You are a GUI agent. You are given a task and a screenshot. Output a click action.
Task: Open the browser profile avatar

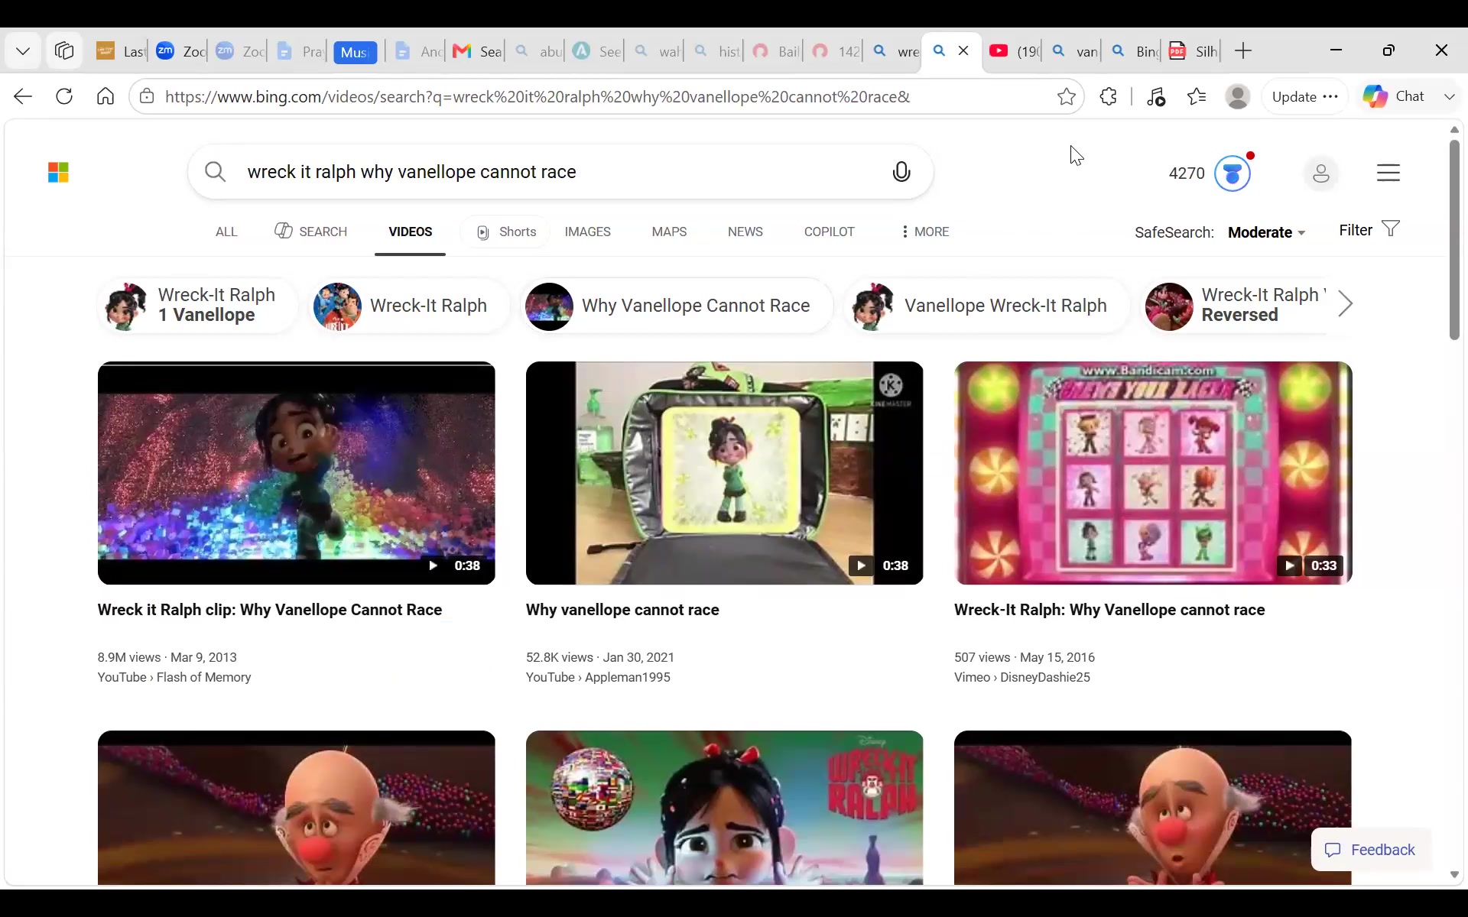pyautogui.click(x=1237, y=96)
